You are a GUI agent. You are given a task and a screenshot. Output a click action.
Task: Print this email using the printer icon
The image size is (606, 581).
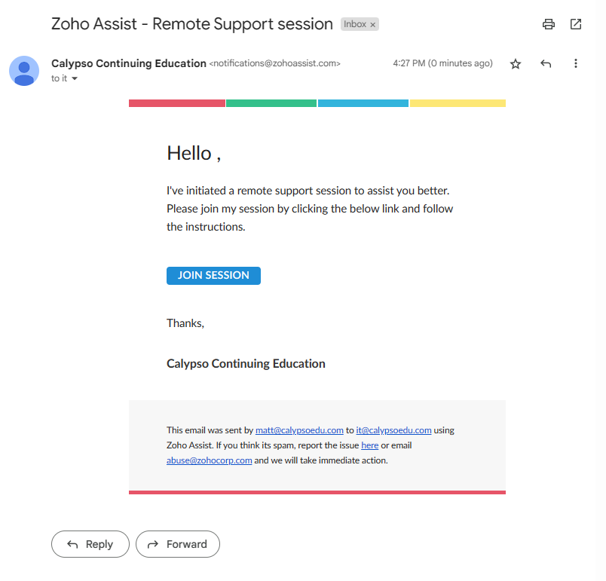click(549, 24)
